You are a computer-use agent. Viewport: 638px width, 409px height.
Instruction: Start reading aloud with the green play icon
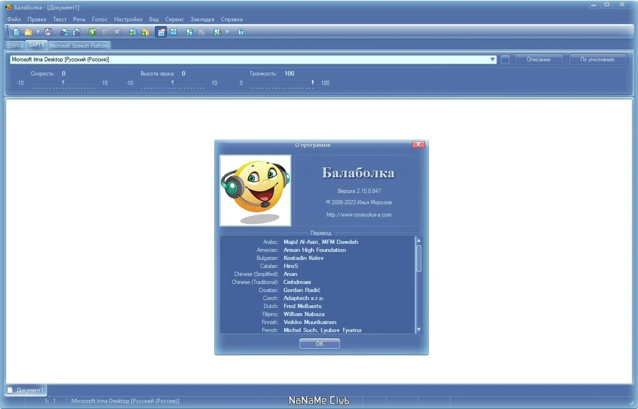click(93, 32)
